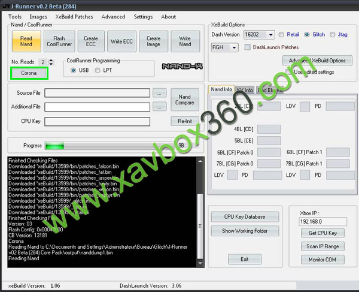
Task: Choose USB CoolRunner programming mode
Action: click(x=73, y=70)
